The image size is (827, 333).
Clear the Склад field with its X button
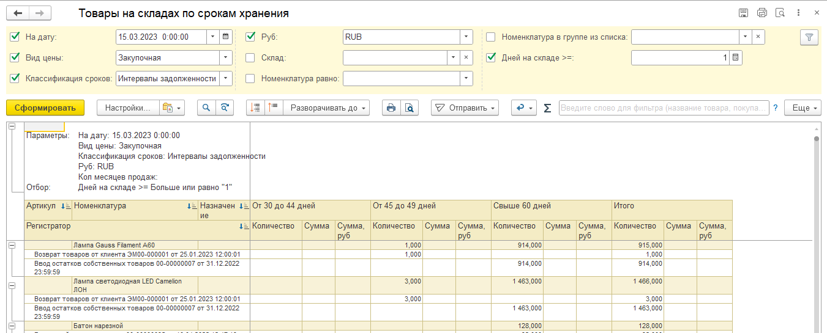point(466,58)
